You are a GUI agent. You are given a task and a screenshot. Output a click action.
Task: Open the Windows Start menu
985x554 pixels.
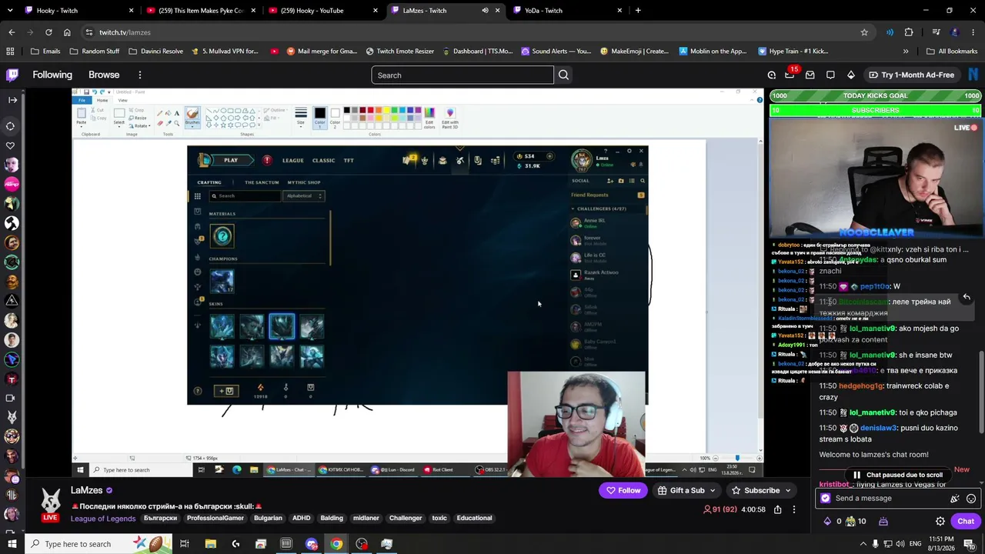pyautogui.click(x=12, y=544)
